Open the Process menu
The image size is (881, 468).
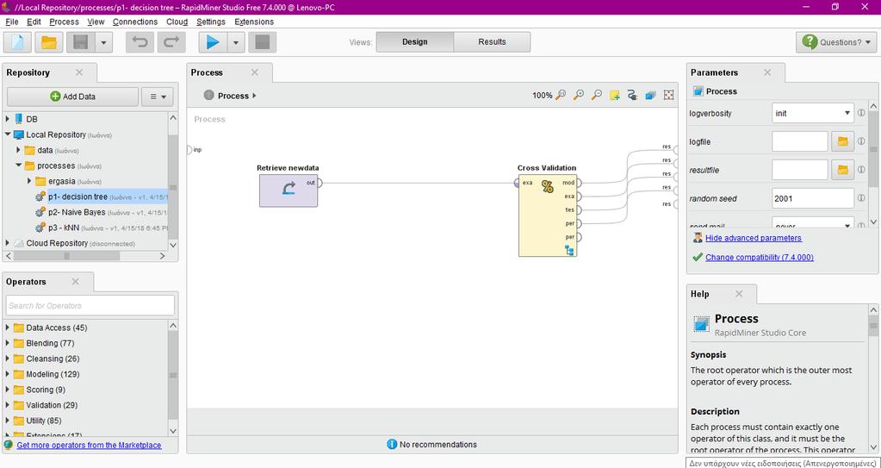pyautogui.click(x=64, y=22)
